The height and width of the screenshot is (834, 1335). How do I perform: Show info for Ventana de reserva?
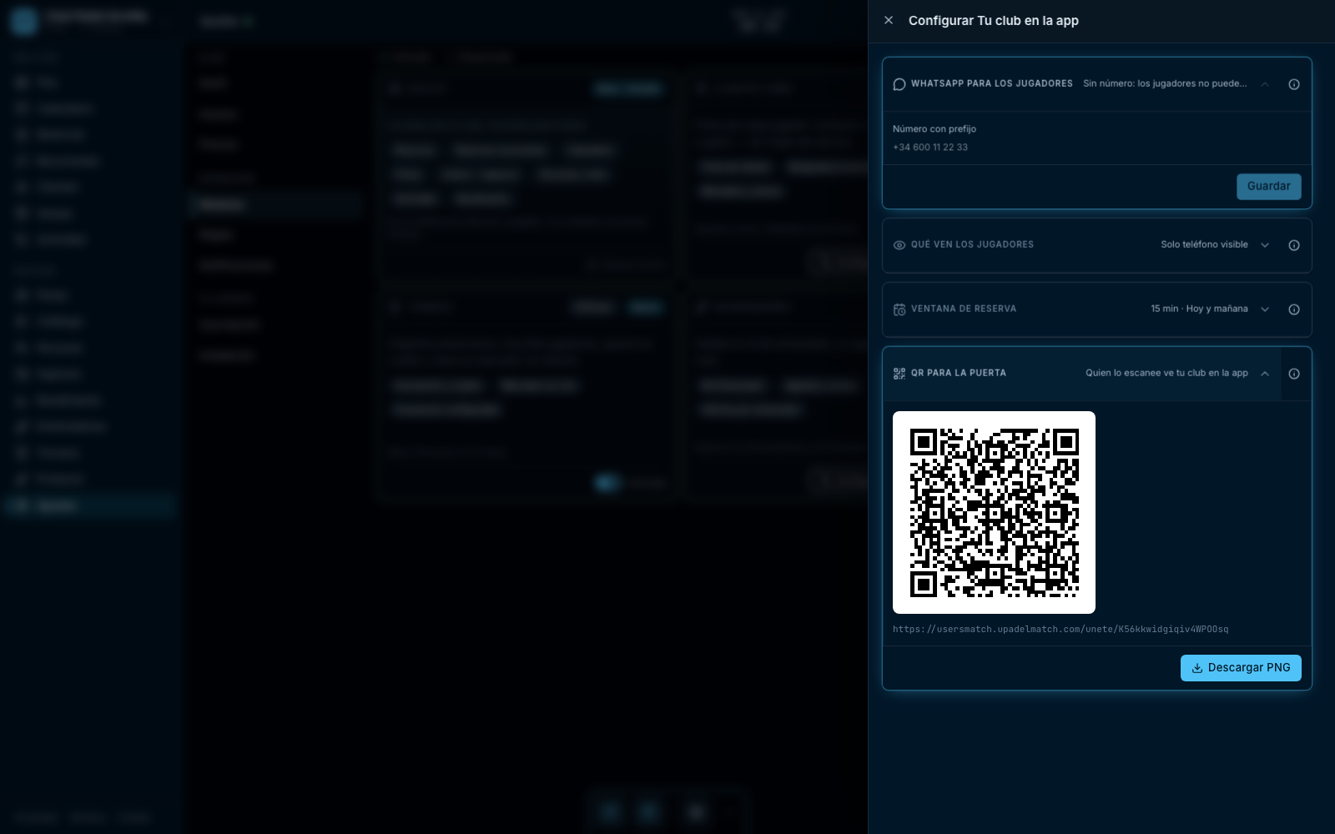point(1294,309)
